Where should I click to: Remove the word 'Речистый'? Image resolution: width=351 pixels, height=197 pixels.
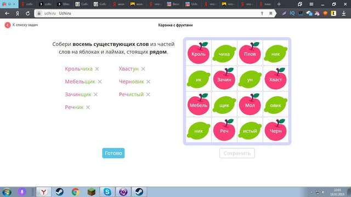(x=148, y=95)
